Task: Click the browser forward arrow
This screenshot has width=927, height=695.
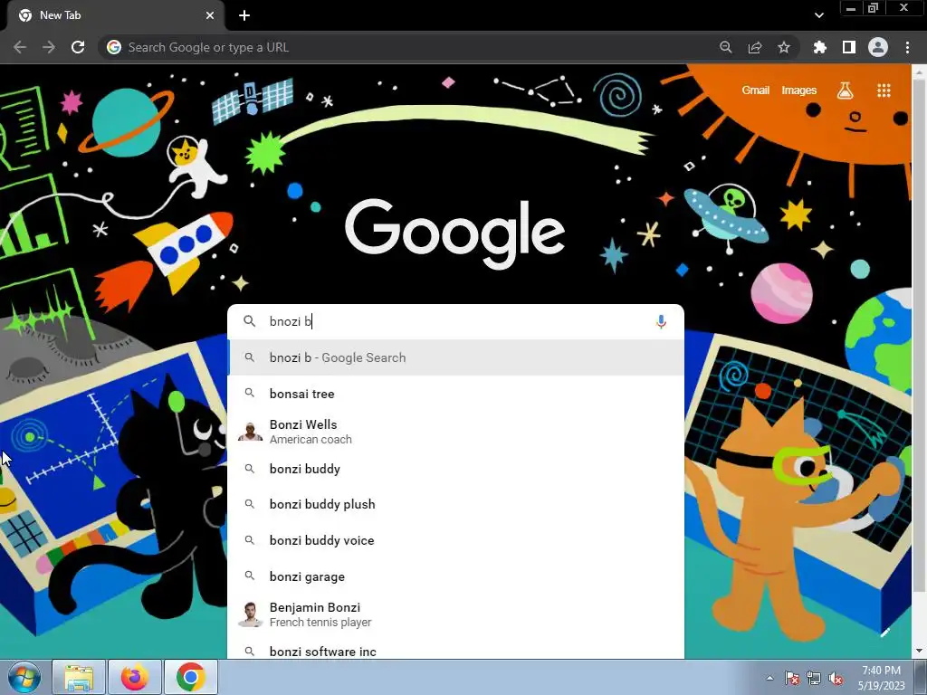Action: point(49,47)
